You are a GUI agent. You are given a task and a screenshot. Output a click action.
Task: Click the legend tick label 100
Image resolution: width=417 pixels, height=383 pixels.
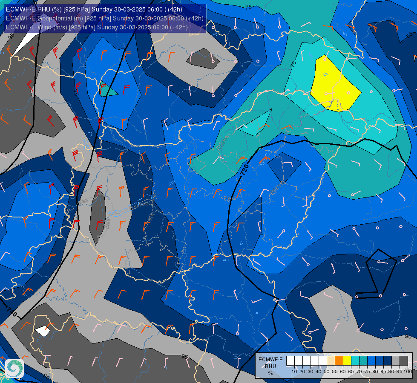click(408, 372)
